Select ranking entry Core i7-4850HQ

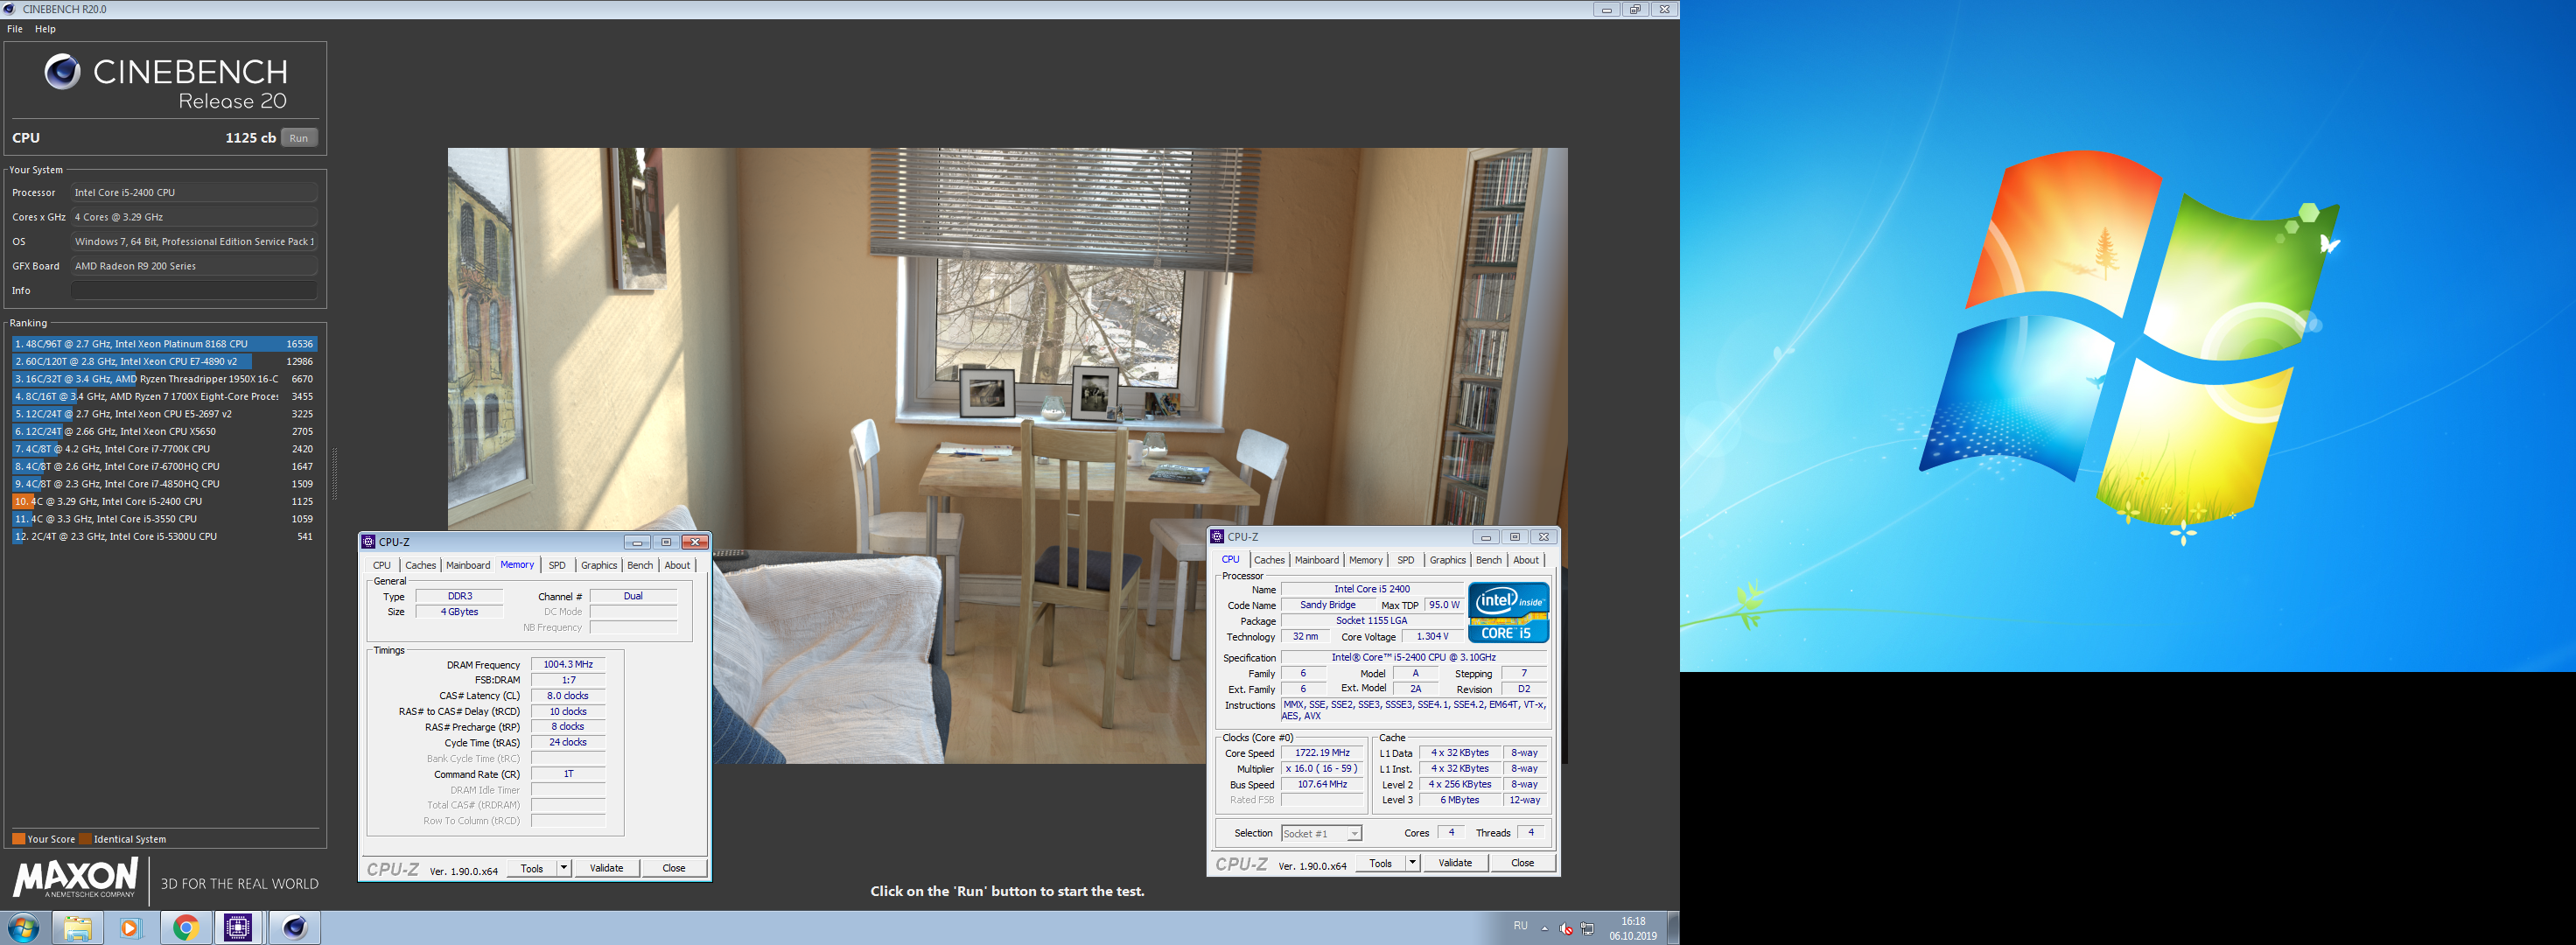click(164, 484)
